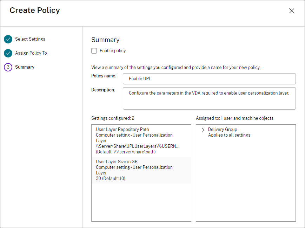
Task: Click inside the Policy name field
Action: coord(209,79)
